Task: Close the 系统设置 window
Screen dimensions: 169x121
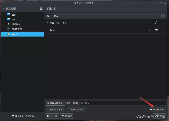Action: pos(165,3)
